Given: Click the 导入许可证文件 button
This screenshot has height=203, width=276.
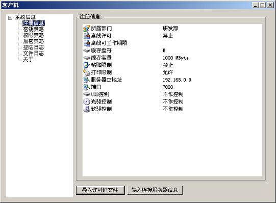Looking at the screenshot, I should 101,190.
